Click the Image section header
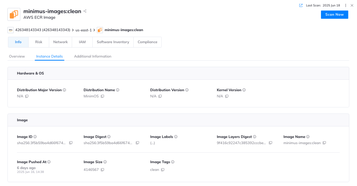This screenshot has width=357, height=186. 178,120
